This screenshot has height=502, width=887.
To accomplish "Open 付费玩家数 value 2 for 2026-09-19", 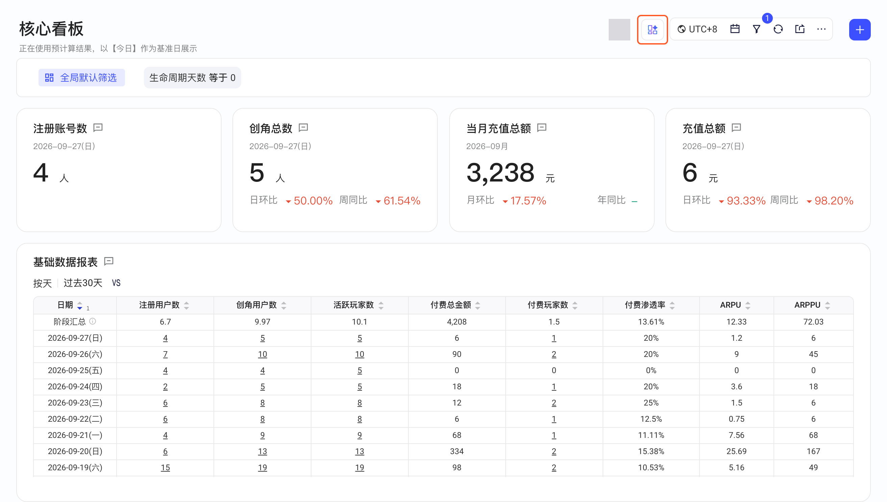I will tap(554, 468).
